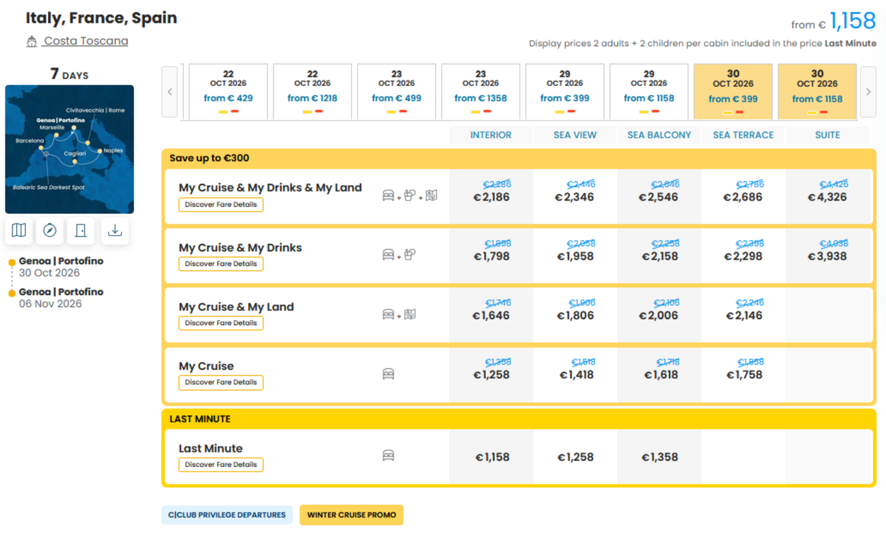Show later departure dates with the right arrow
The image size is (886, 533).
[868, 92]
